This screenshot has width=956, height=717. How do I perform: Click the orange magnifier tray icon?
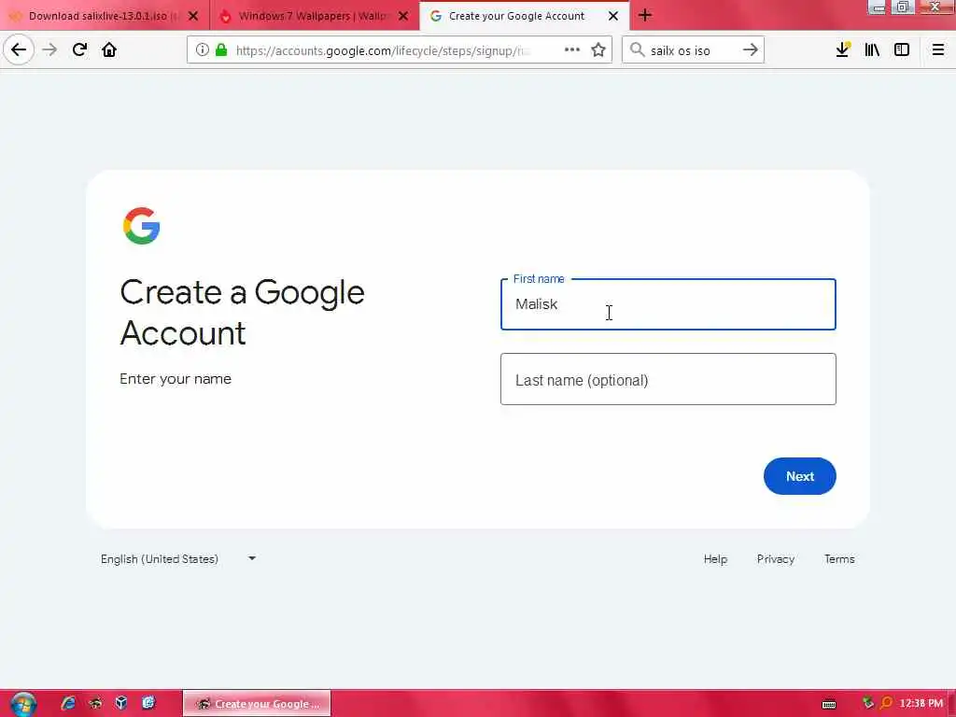[886, 704]
